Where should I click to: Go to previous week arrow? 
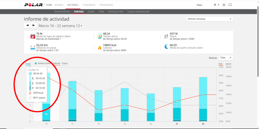[27, 25]
